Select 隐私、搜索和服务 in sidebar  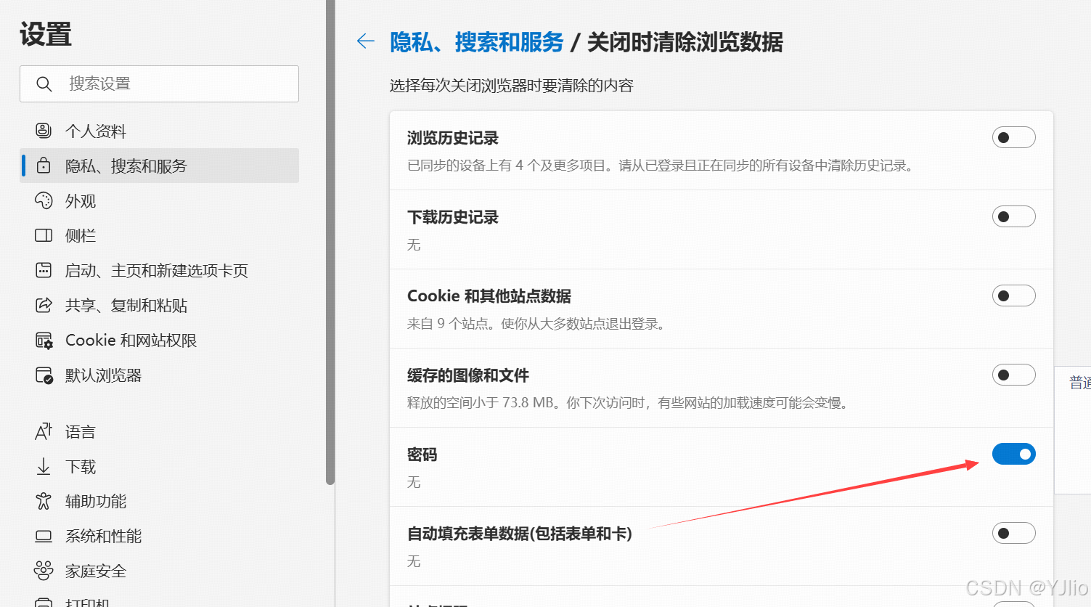[159, 166]
